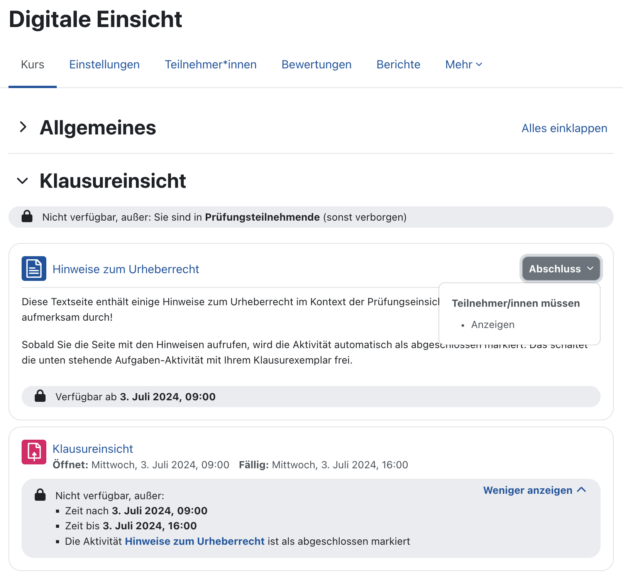Click the lock icon beside Prüfungsteilnehmende restriction
The image size is (623, 578).
pos(27,217)
